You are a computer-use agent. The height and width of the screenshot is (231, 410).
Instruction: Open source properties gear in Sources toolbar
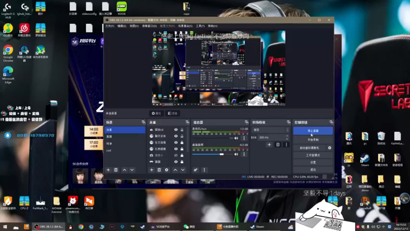[x=167, y=170]
